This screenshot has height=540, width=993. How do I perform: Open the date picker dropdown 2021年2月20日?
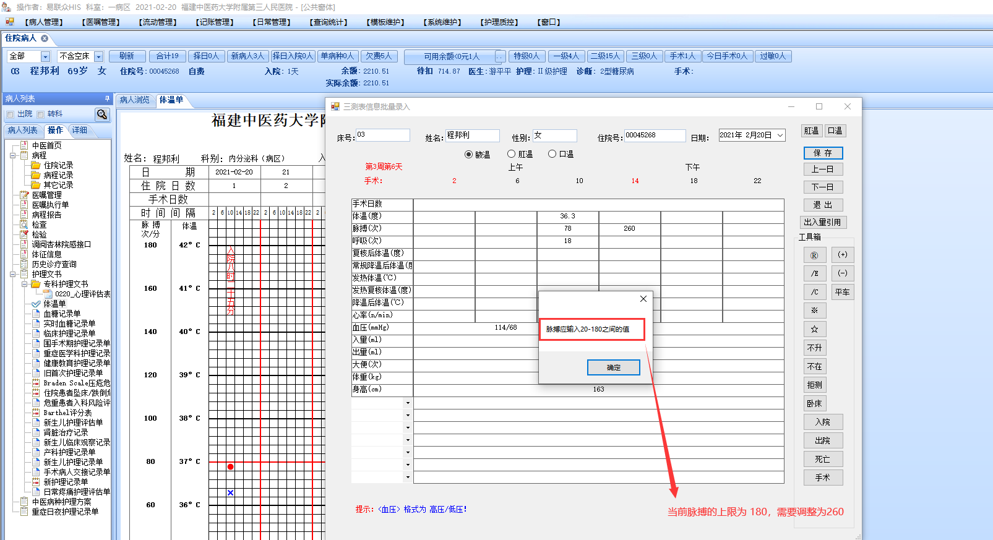click(780, 135)
